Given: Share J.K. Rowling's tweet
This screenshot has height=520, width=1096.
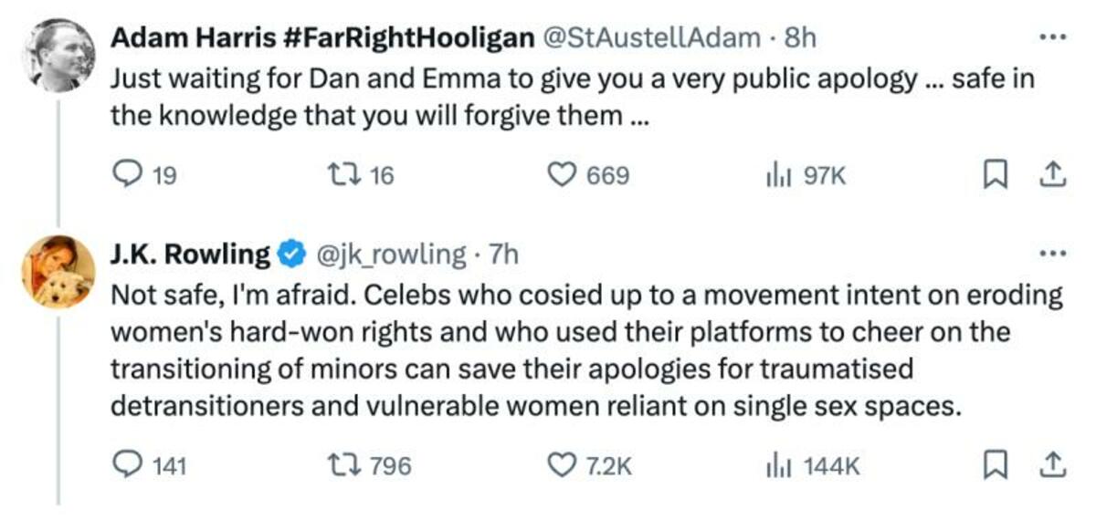Looking at the screenshot, I should coord(1053,465).
